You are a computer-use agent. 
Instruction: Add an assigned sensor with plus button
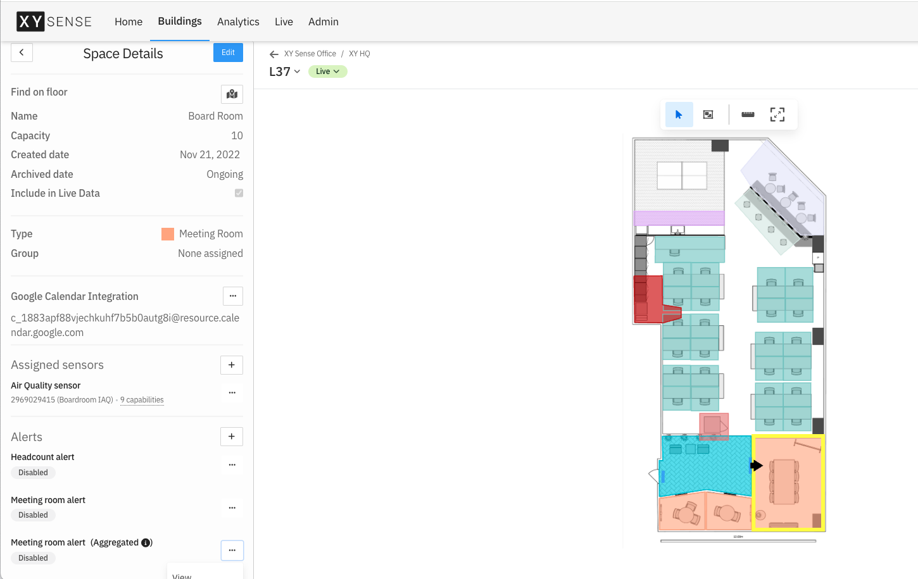(x=232, y=365)
